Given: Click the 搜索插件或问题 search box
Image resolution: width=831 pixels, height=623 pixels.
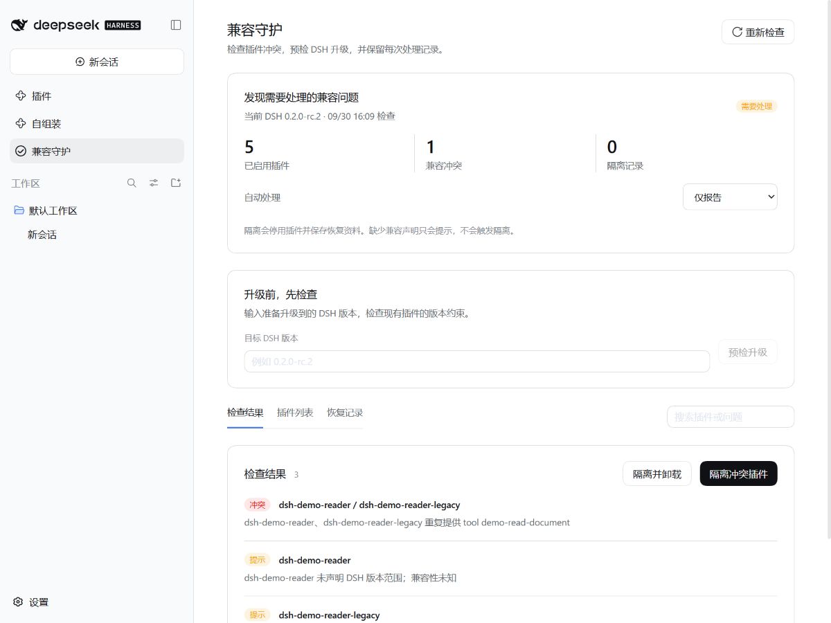Looking at the screenshot, I should [731, 417].
